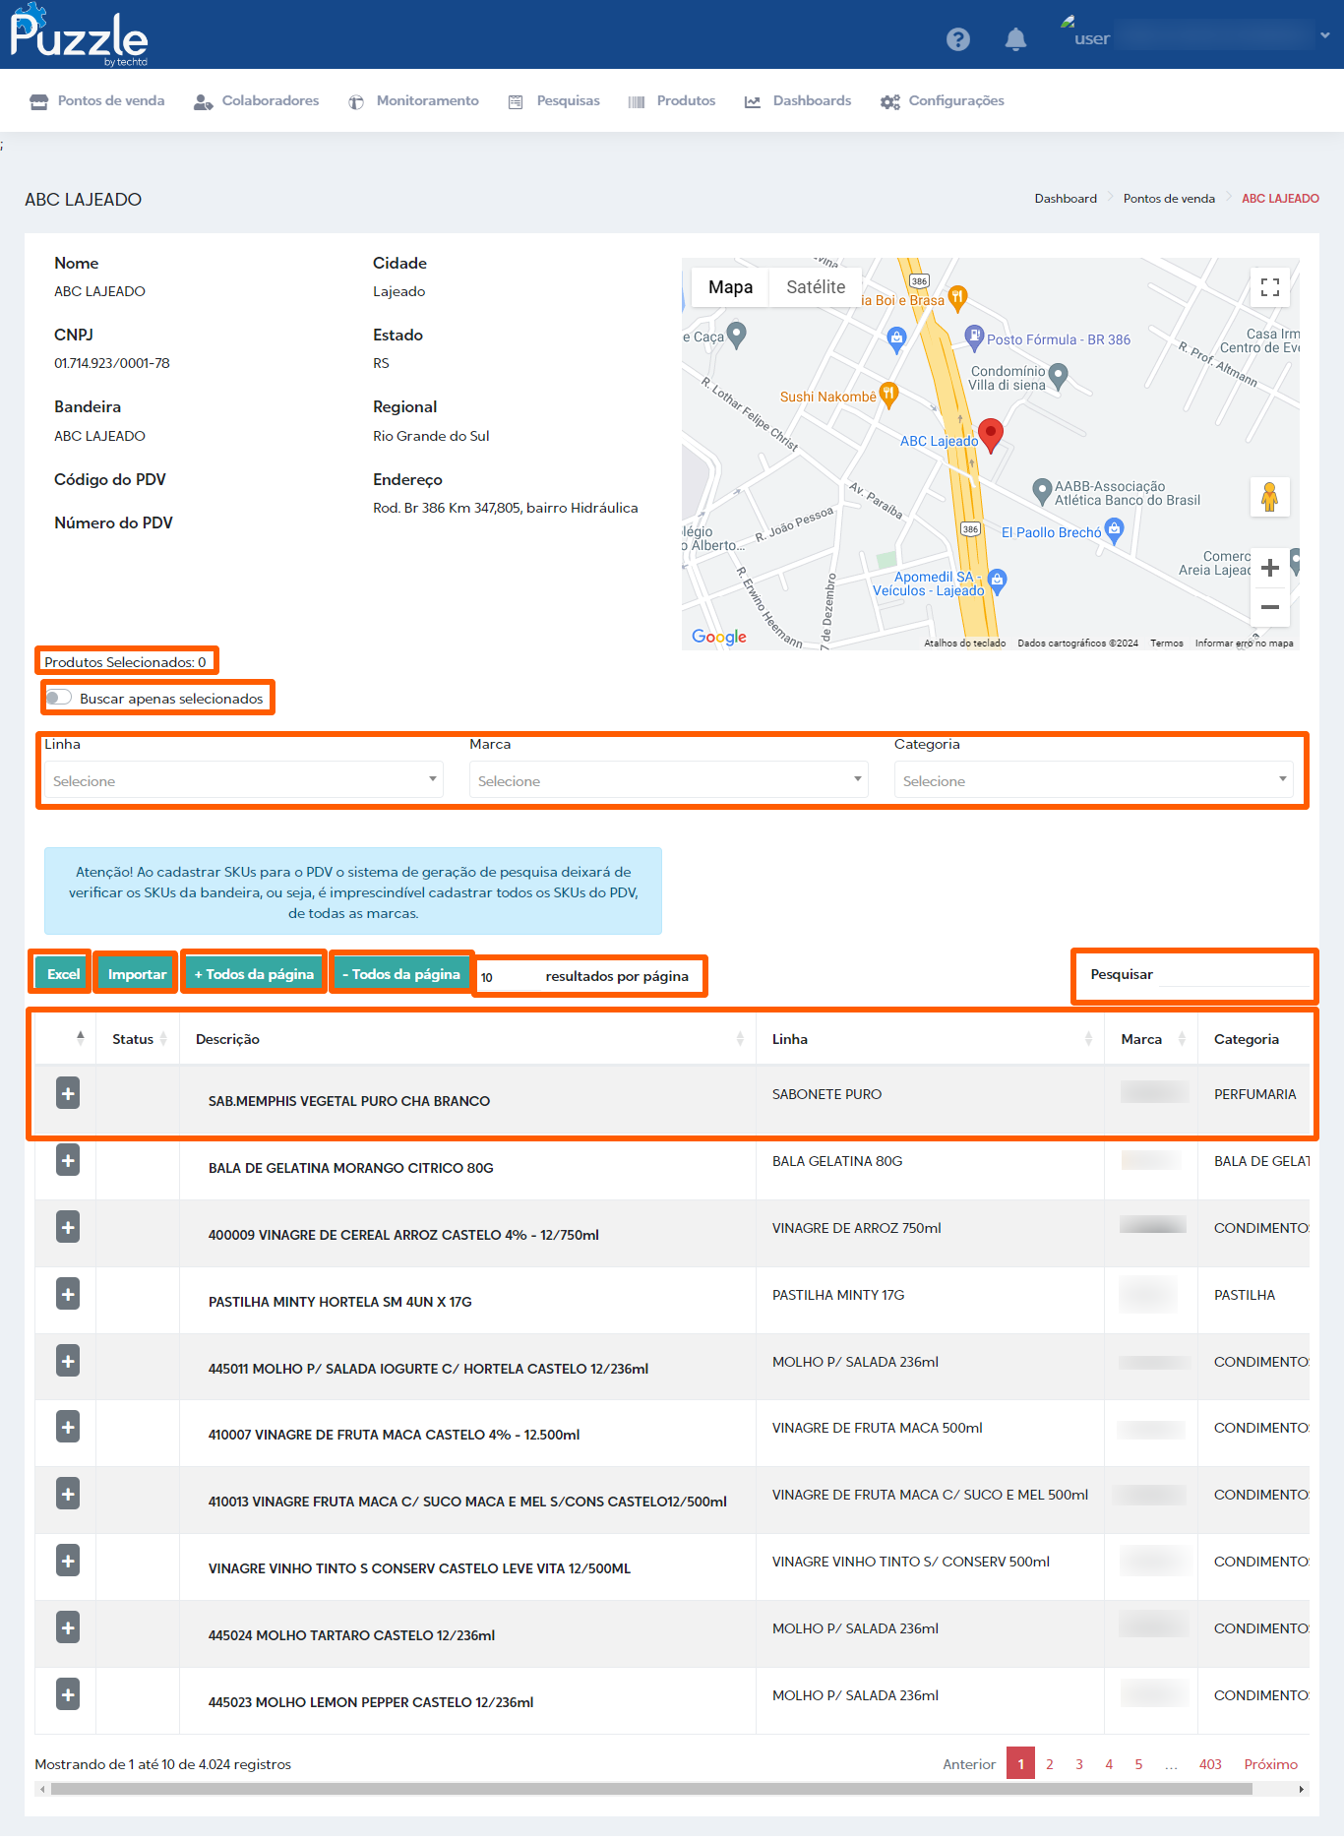
Task: Zoom in on the map
Action: click(1270, 568)
